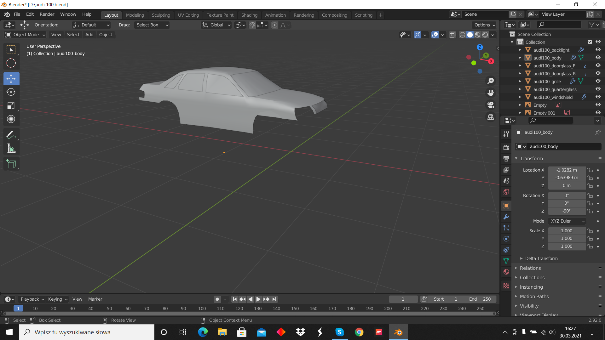Click the Options button in the header
Image resolution: width=605 pixels, height=340 pixels.
(484, 25)
